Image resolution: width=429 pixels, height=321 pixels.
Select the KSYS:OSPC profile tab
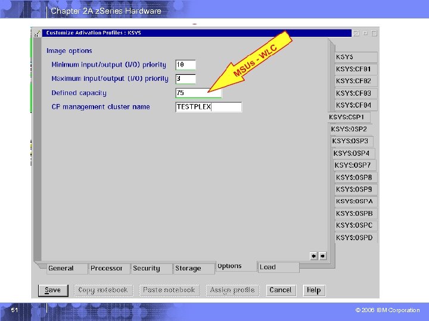pos(356,225)
